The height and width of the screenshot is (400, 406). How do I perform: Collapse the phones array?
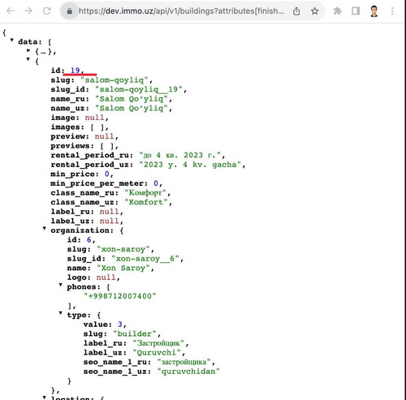point(61,285)
